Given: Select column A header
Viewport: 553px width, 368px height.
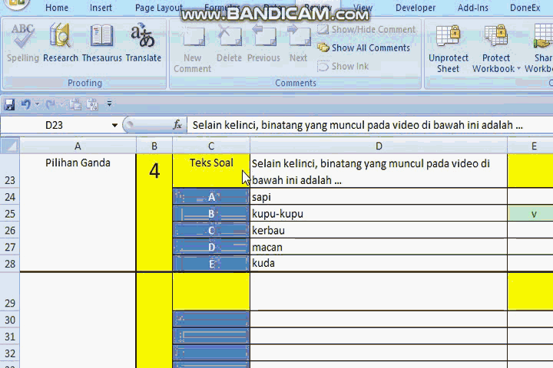Looking at the screenshot, I should tap(78, 146).
